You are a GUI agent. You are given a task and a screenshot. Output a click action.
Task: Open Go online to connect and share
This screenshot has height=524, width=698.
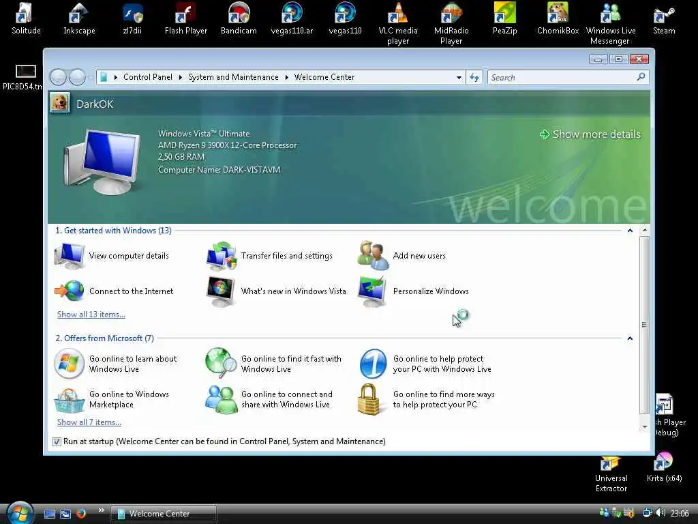click(x=269, y=399)
